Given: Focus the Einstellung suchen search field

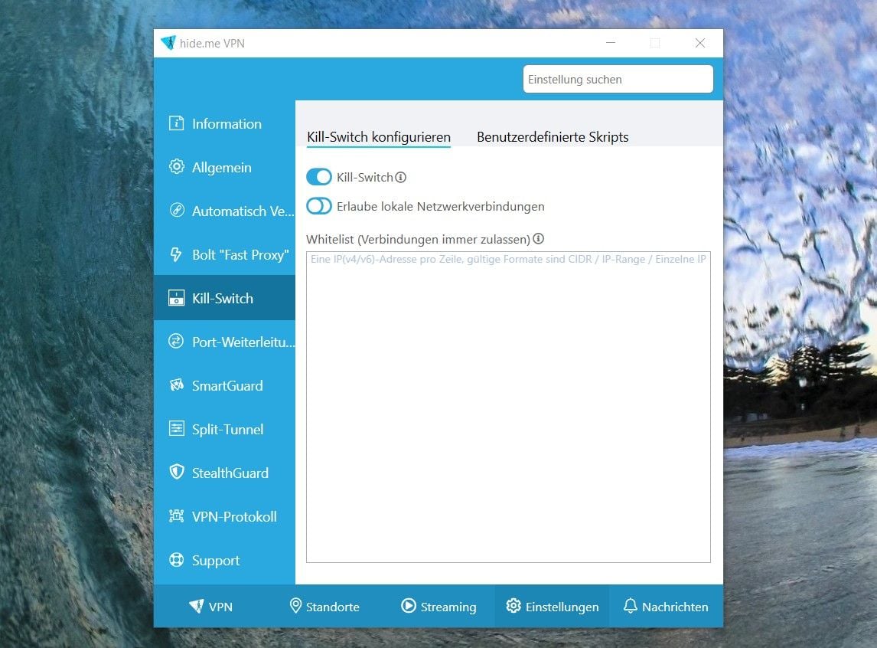Looking at the screenshot, I should click(x=618, y=80).
